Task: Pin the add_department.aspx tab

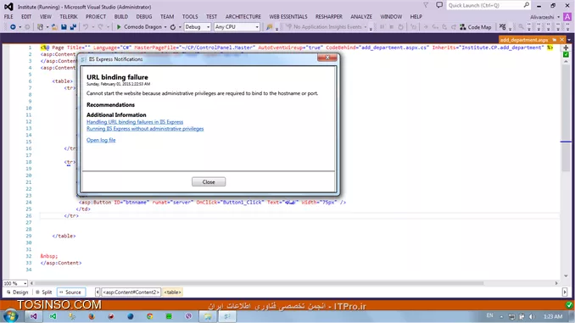Action: pyautogui.click(x=555, y=40)
